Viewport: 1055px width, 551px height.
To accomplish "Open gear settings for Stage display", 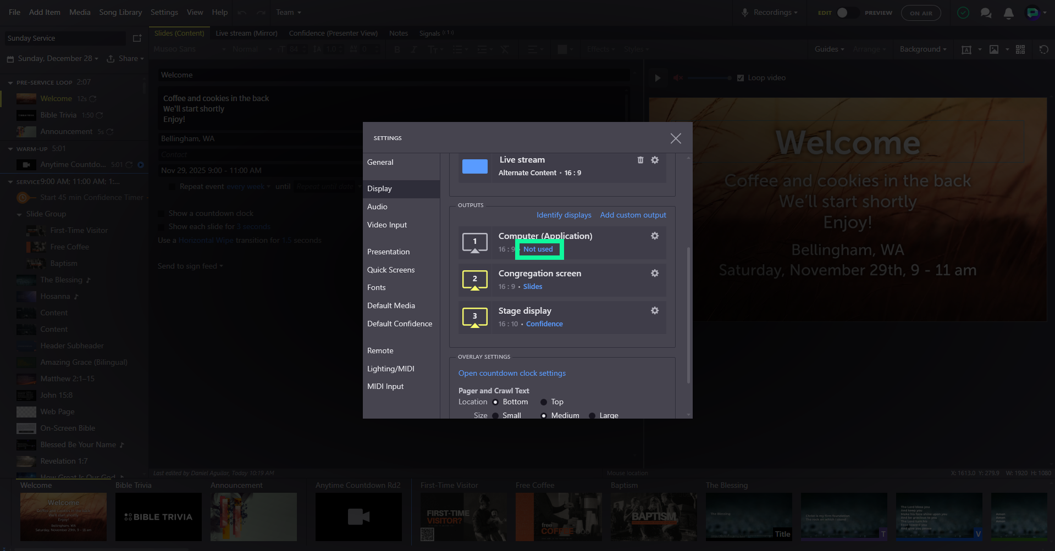I will 655,310.
